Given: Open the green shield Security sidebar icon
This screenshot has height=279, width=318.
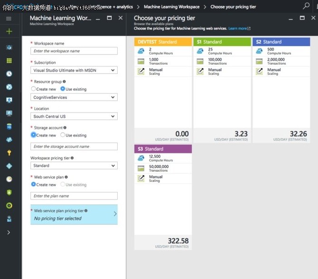Looking at the screenshot, I should click(9, 192).
